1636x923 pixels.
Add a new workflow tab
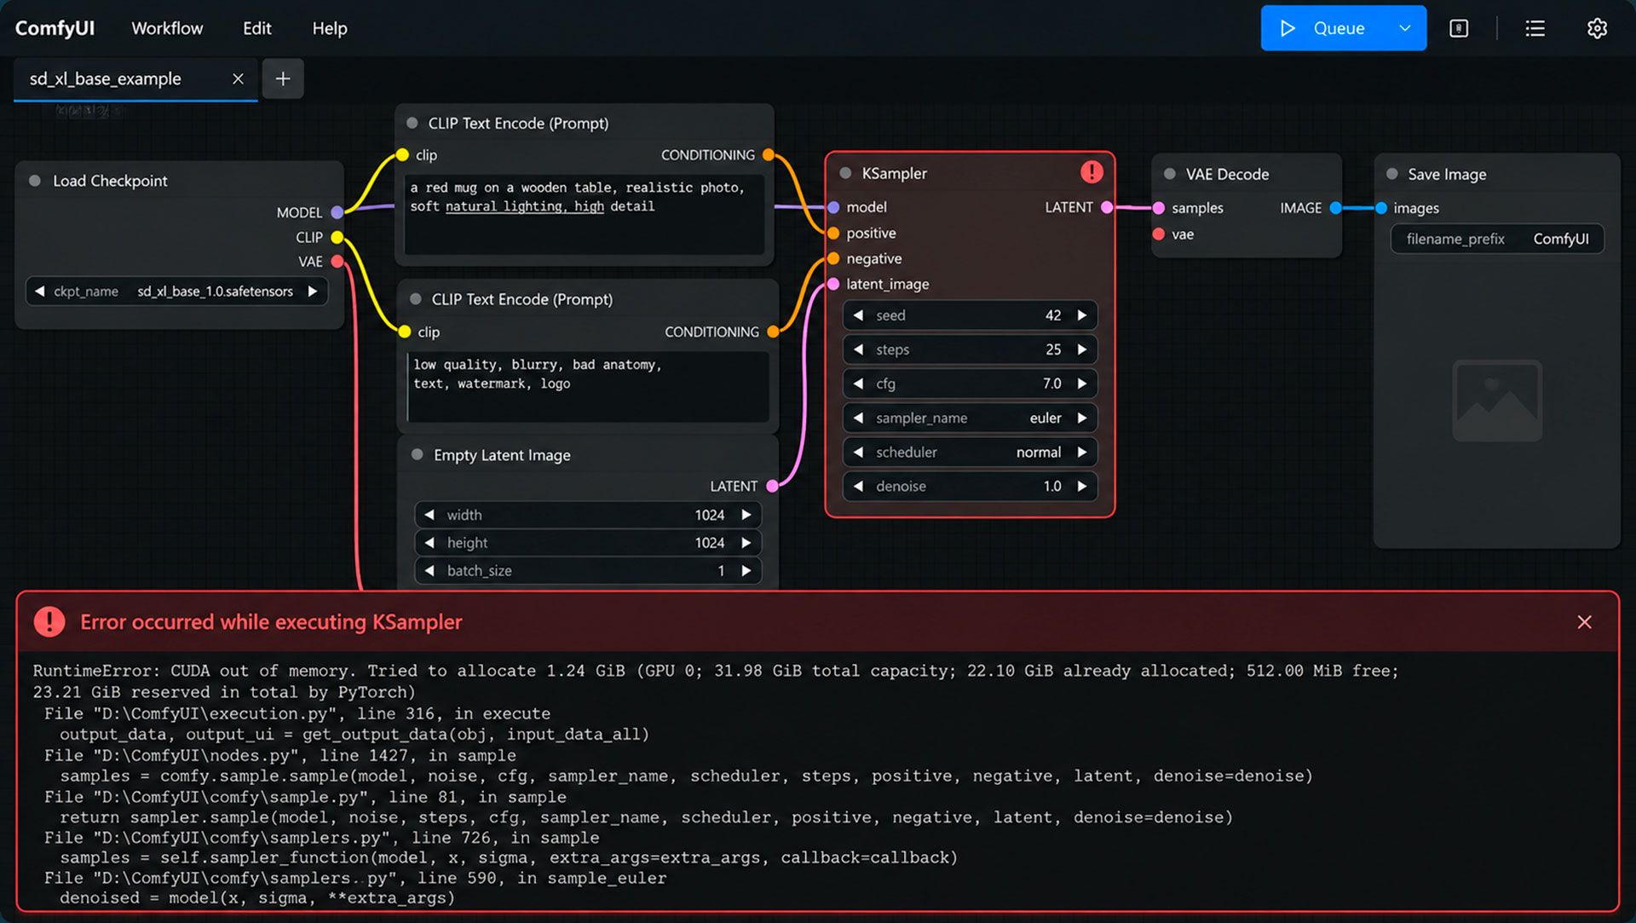[283, 78]
